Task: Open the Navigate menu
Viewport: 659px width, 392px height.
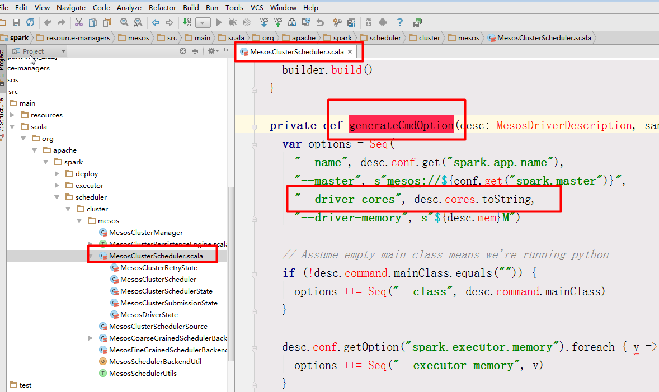Action: 70,8
